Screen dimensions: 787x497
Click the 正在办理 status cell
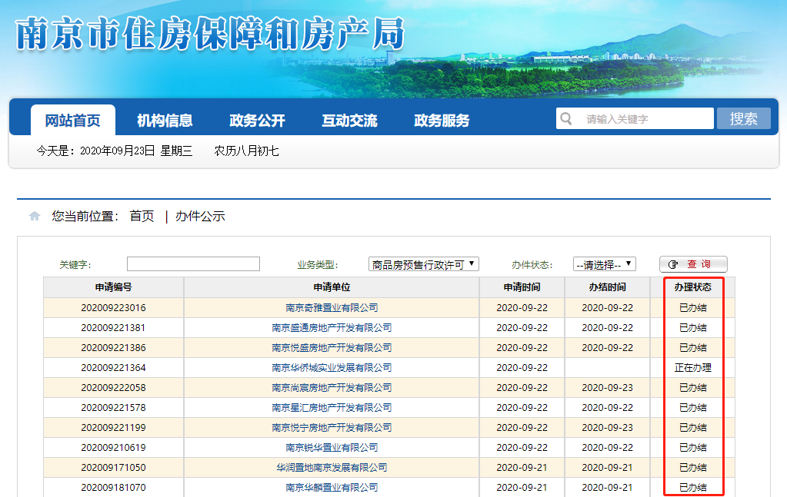(x=692, y=368)
